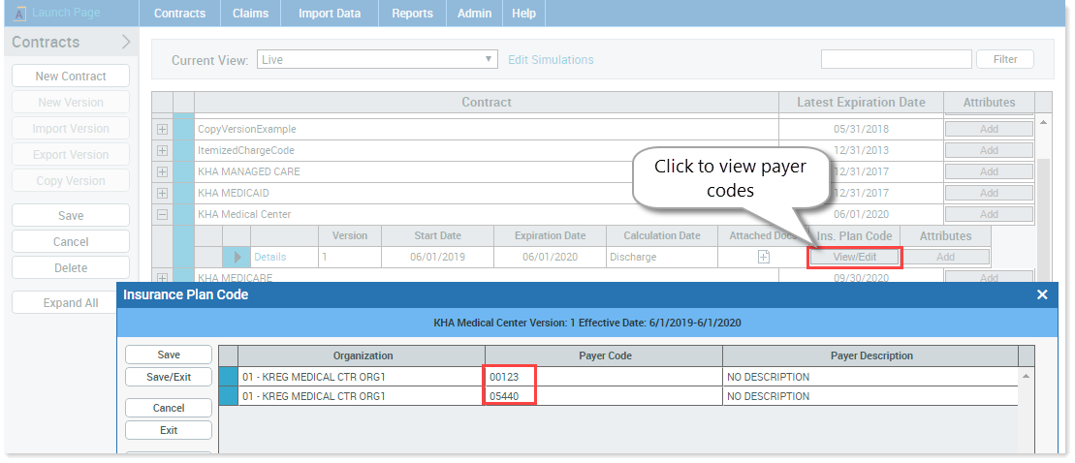This screenshot has height=463, width=1075.
Task: Click the Expand All button
Action: click(x=71, y=302)
